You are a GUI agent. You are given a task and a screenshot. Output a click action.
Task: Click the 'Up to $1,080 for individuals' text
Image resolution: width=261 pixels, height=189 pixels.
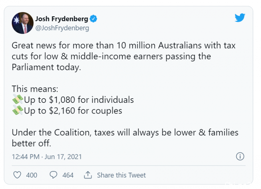pyautogui.click(x=79, y=100)
